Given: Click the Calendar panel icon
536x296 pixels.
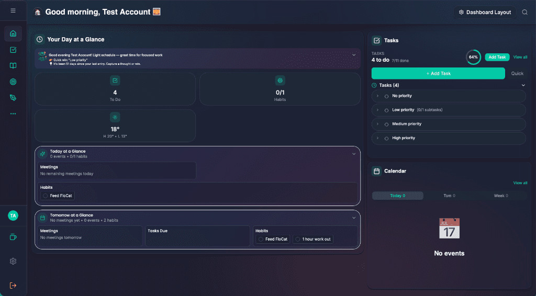Looking at the screenshot, I should coord(377,171).
